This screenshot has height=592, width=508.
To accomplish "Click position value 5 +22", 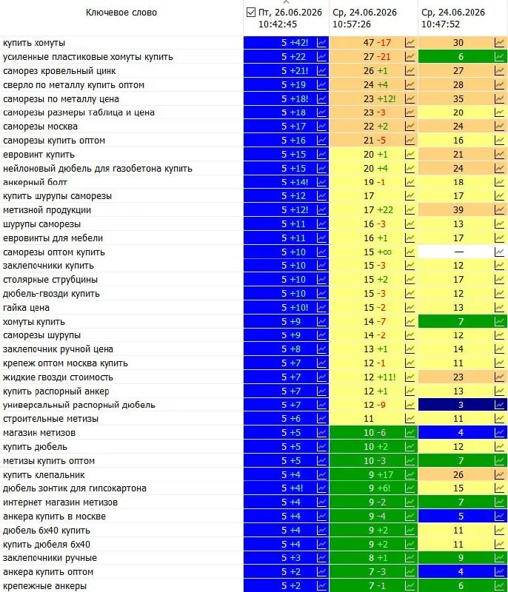I will [293, 57].
